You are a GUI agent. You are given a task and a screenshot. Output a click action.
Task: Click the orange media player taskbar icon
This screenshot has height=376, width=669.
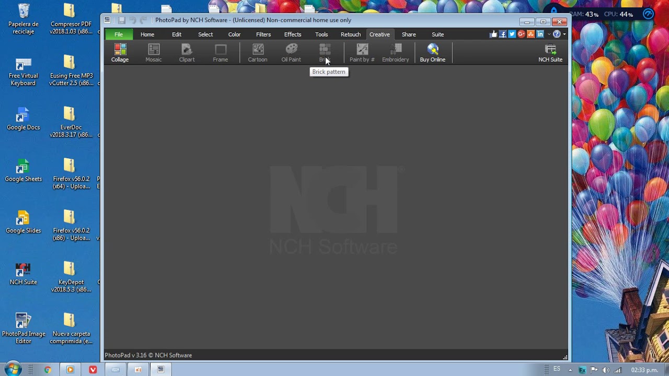tap(70, 370)
